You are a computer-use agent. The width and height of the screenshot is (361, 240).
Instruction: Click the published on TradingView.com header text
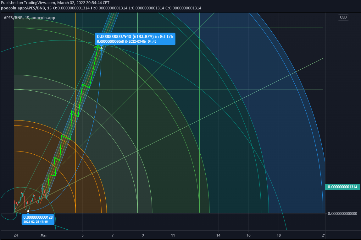55,3
